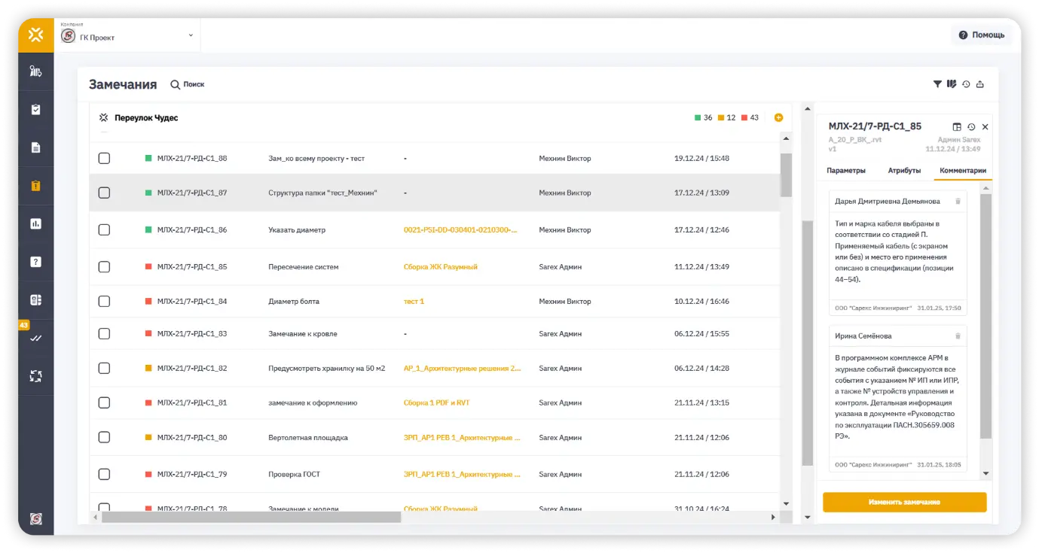Tick the checkbox for МЛХ-21/7-РД-С1_86
The height and width of the screenshot is (553, 1039).
[x=104, y=229]
